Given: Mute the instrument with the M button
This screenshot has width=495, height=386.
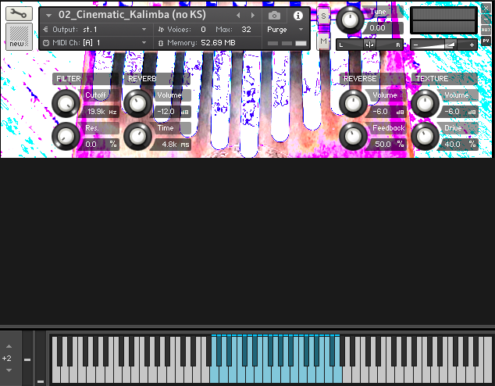Looking at the screenshot, I should pos(323,41).
